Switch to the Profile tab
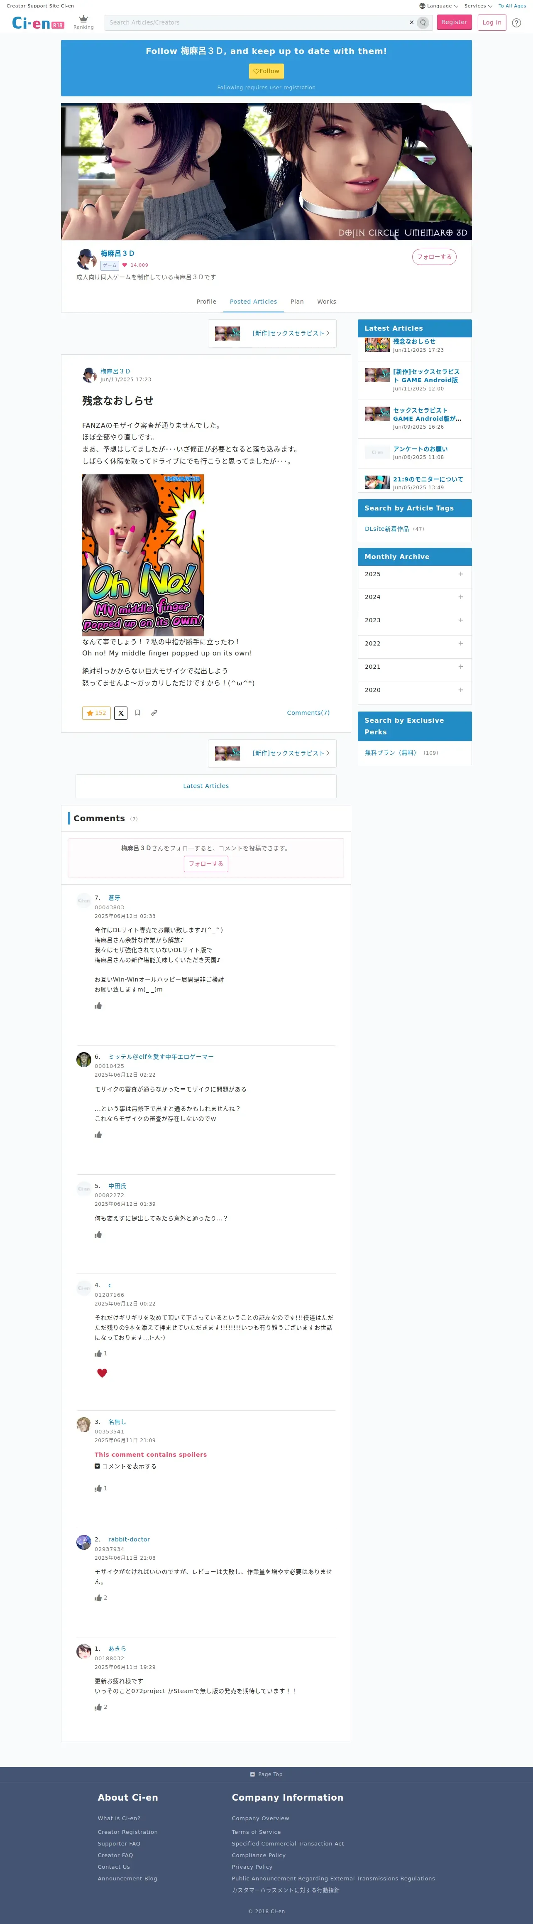The width and height of the screenshot is (533, 1924). (x=206, y=302)
